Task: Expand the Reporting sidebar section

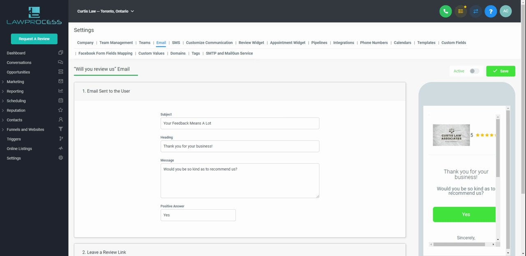Action: tap(15, 91)
